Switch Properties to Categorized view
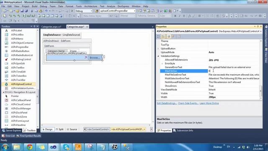 [158, 36]
